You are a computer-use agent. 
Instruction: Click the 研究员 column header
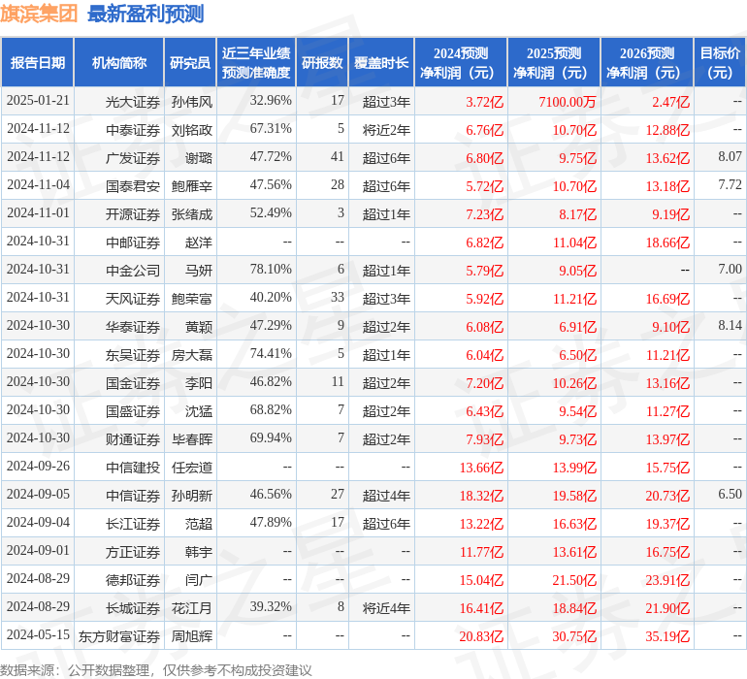(x=190, y=62)
